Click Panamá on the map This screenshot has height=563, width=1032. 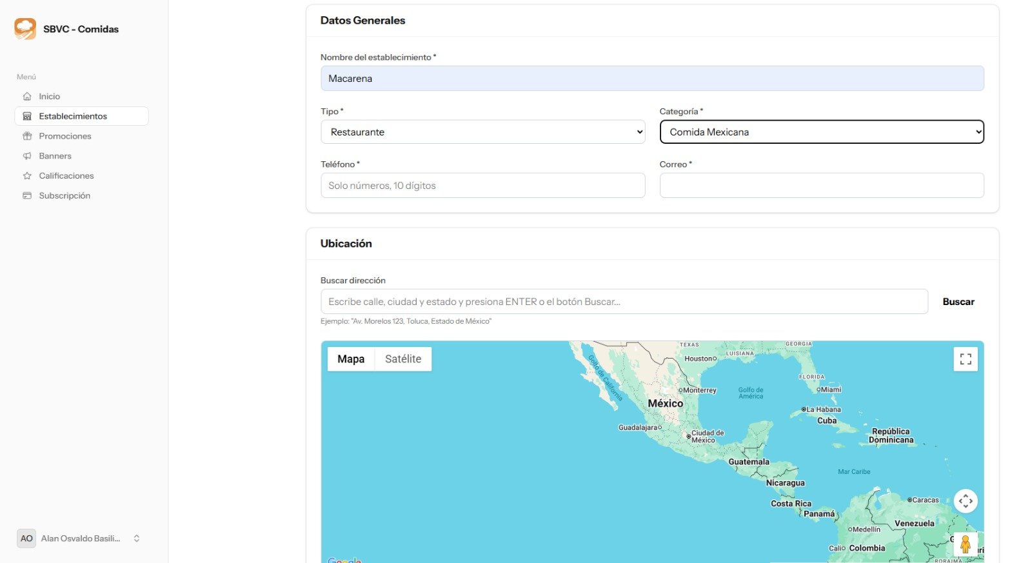(x=819, y=514)
